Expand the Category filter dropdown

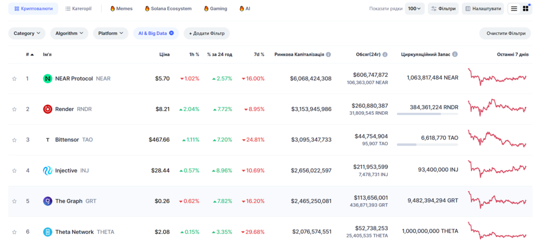(27, 33)
